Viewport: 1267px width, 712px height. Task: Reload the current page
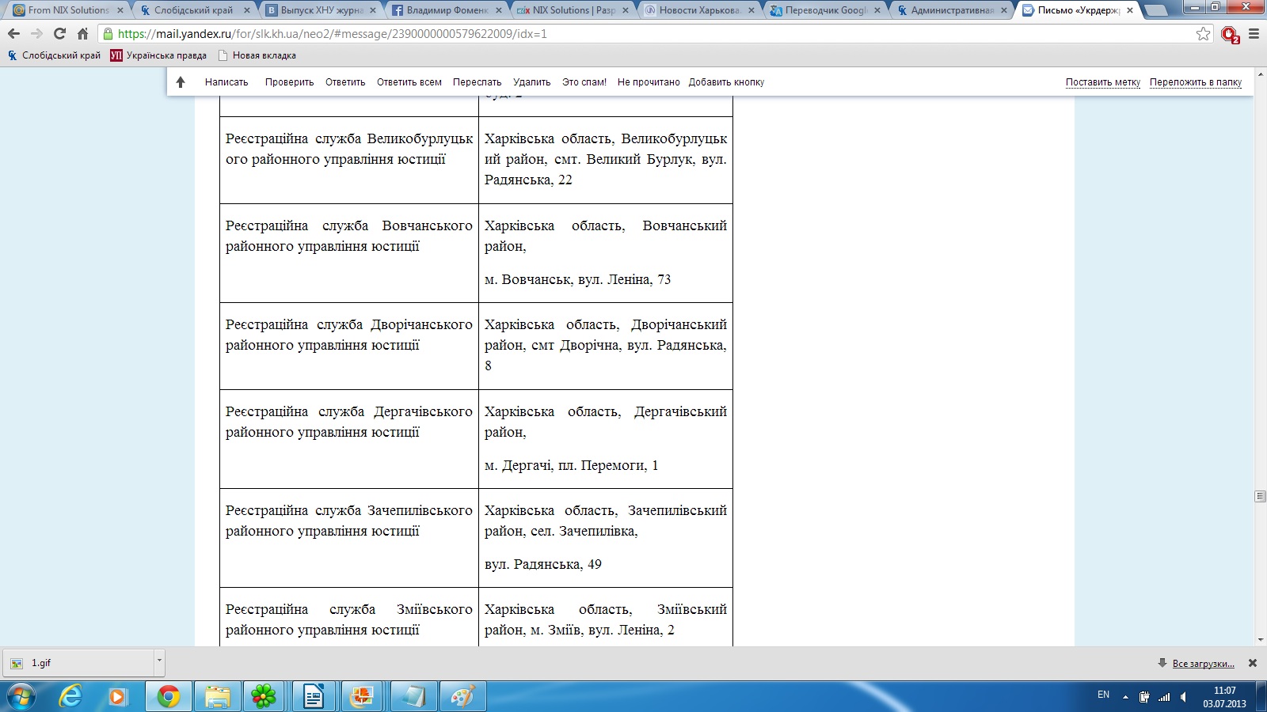(x=59, y=34)
